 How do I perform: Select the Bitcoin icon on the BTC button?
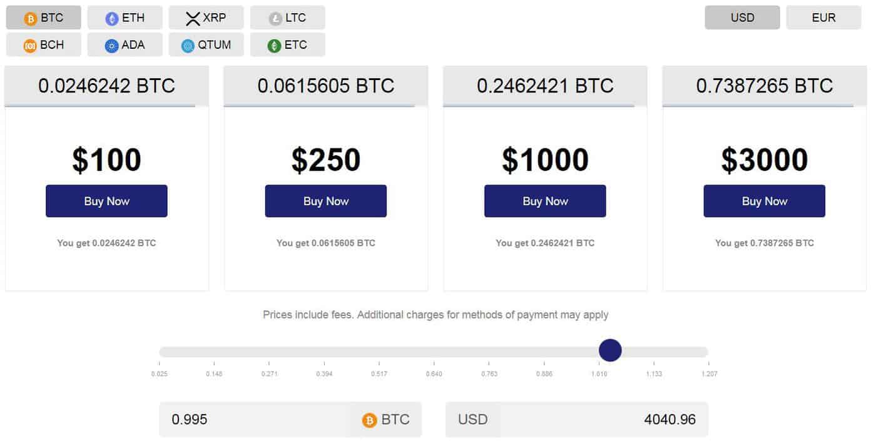point(29,18)
